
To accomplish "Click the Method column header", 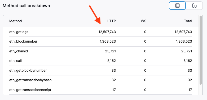I will [15, 21].
